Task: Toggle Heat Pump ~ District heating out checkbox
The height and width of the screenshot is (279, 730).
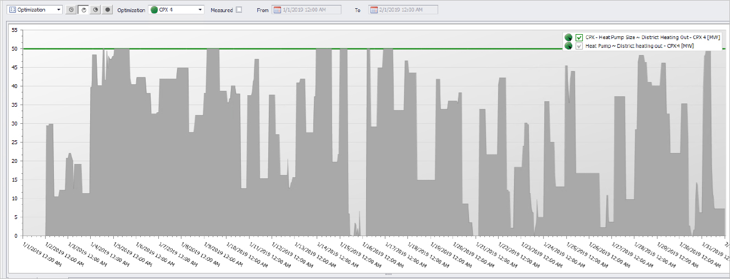Action: click(x=579, y=46)
